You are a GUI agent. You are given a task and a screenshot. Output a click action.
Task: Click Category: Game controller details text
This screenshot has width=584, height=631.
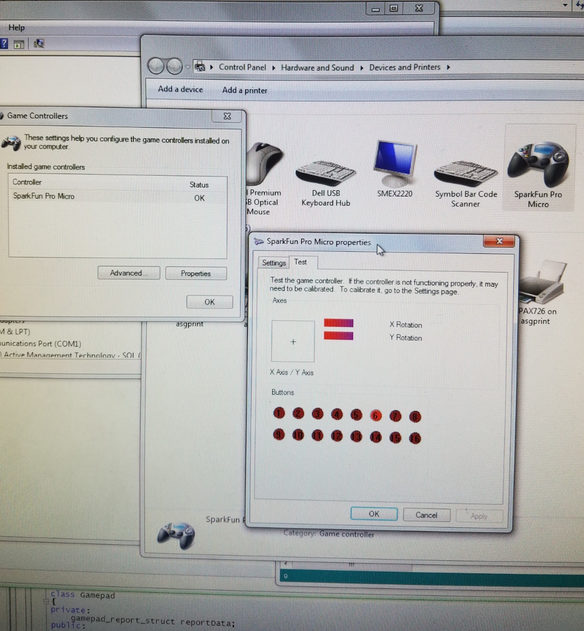[x=329, y=533]
